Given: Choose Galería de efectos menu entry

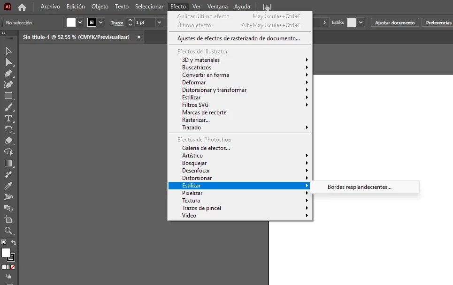Looking at the screenshot, I should (x=240, y=148).
